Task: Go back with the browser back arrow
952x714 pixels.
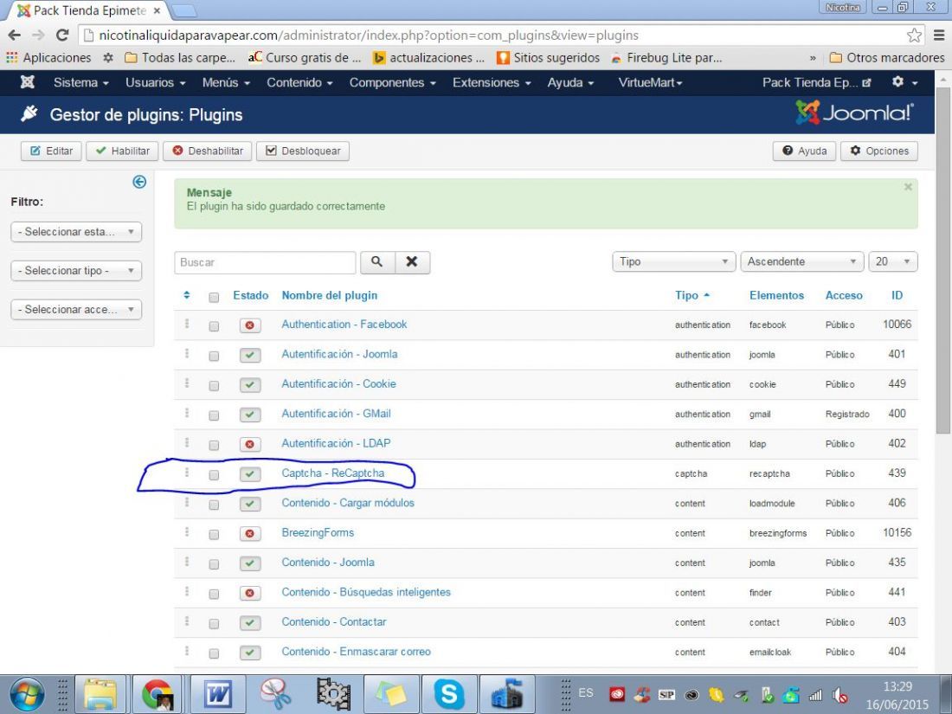Action: coord(15,35)
